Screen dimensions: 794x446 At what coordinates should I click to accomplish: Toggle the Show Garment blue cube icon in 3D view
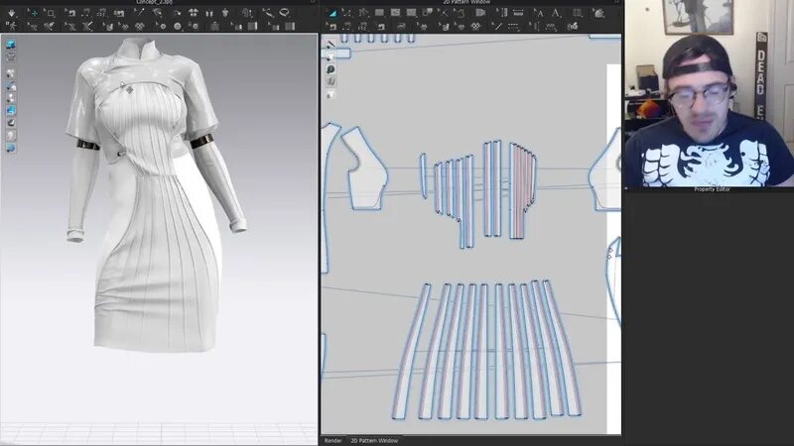(11, 45)
